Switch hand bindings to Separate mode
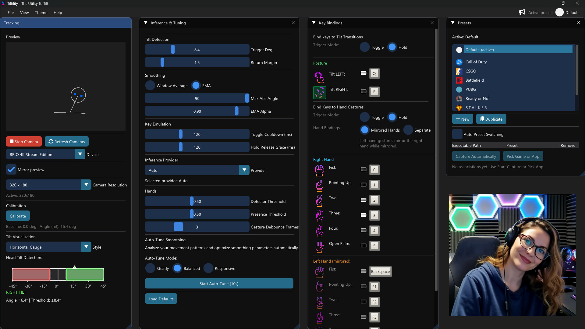The height and width of the screenshot is (329, 585). tap(408, 130)
